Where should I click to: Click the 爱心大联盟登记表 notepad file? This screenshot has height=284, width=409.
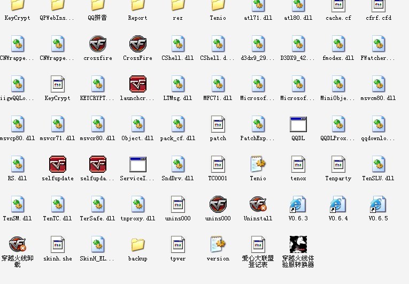click(x=258, y=244)
